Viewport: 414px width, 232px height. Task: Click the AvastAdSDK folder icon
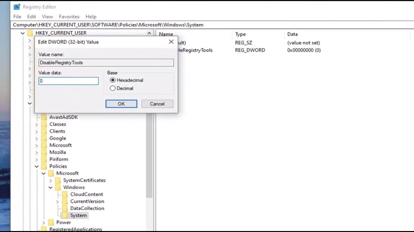click(44, 117)
